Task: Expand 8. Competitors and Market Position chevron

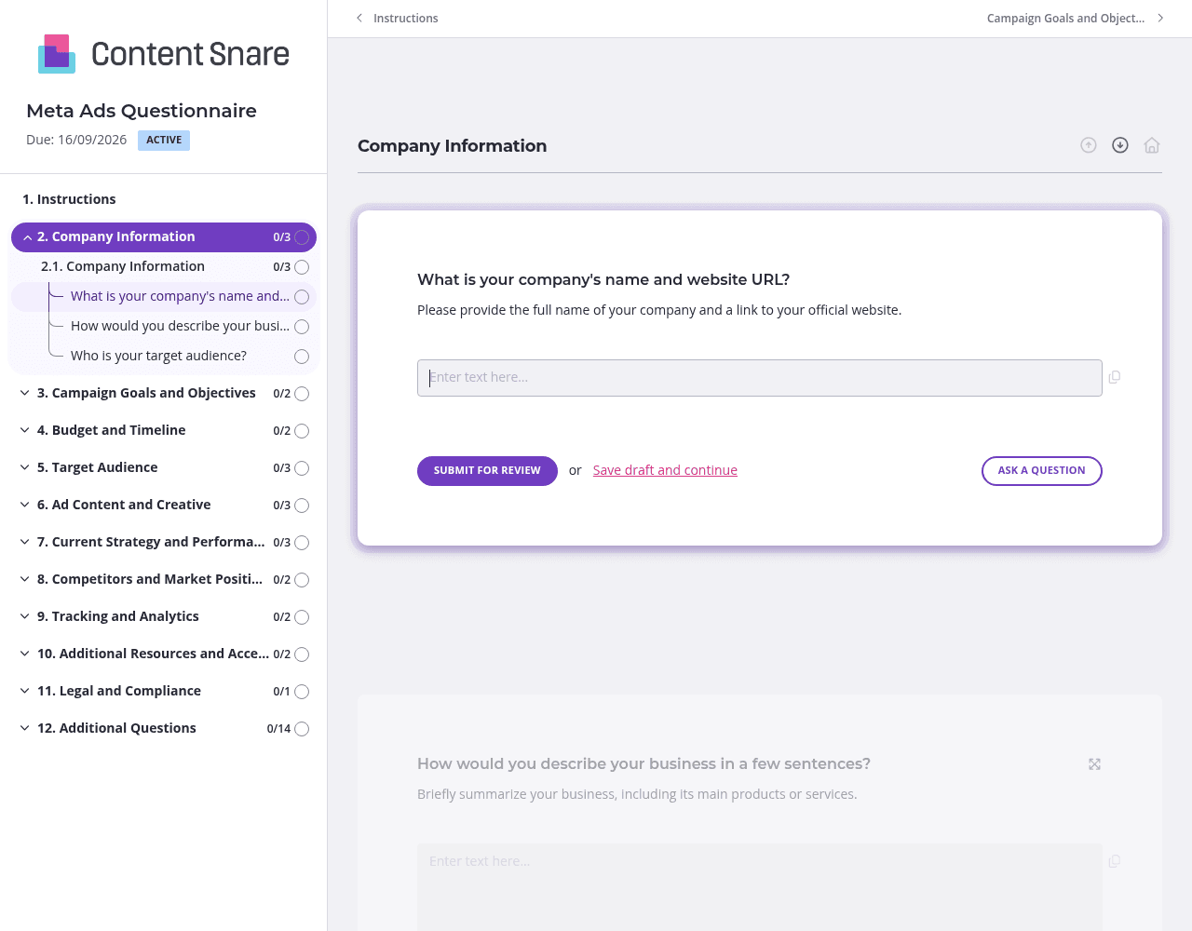Action: (24, 579)
